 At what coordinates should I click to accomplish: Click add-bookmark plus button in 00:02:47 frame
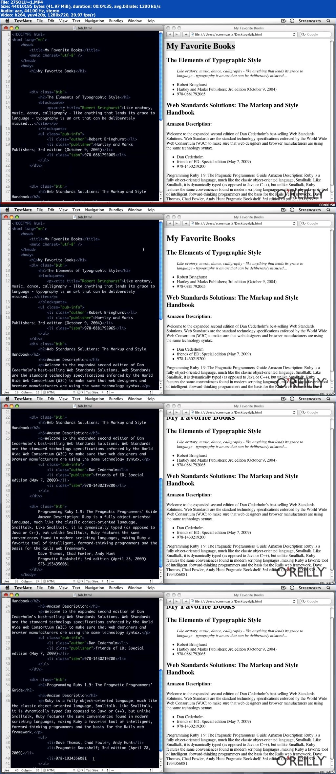tap(186, 412)
